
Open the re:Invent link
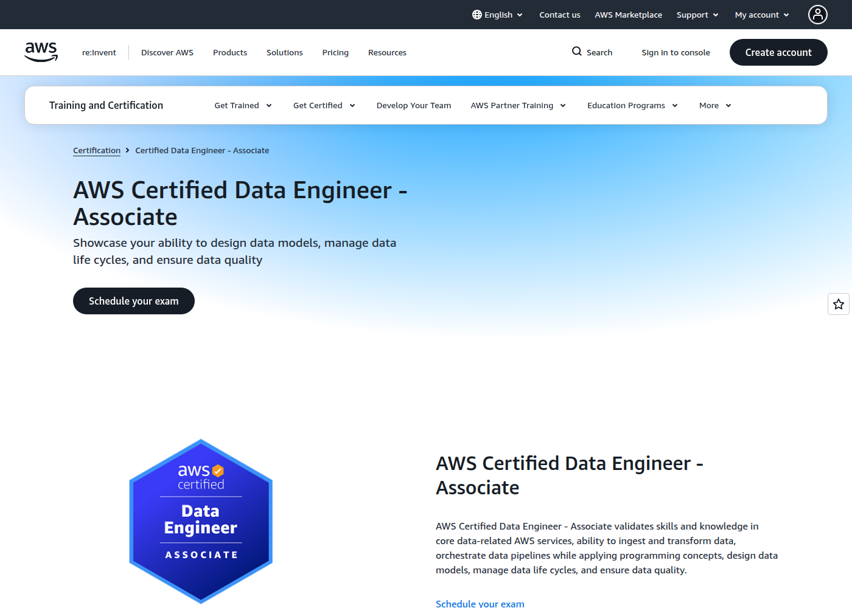pos(99,52)
